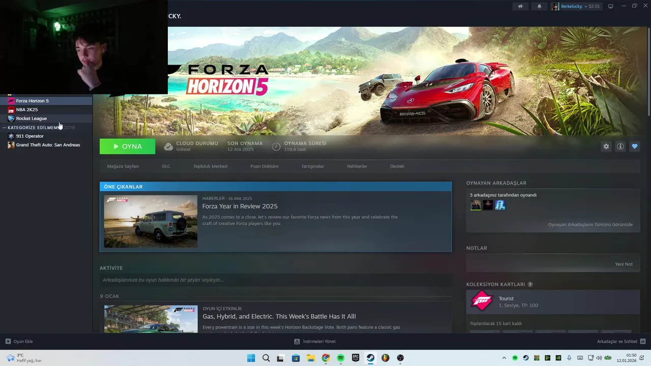This screenshot has height=366, width=651.
Task: Open the notifications bell
Action: [539, 6]
